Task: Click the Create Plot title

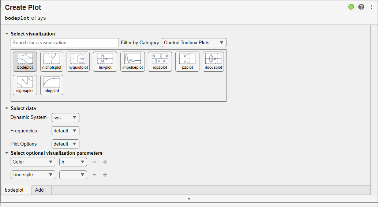Action: [23, 7]
